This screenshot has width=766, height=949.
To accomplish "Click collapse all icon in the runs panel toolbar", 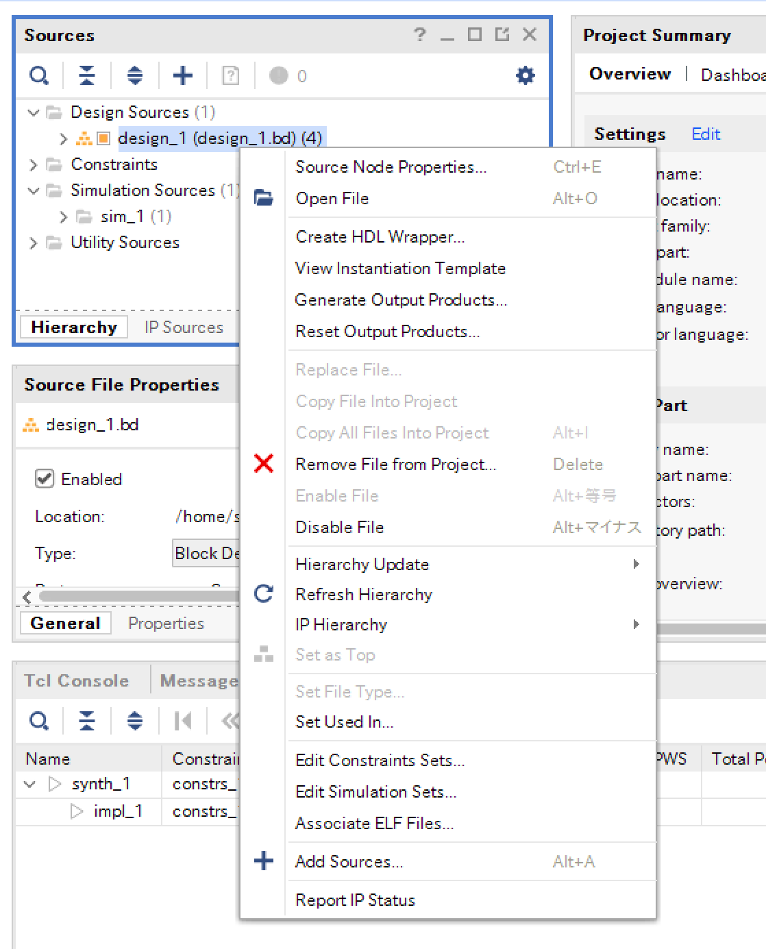I will pos(87,721).
